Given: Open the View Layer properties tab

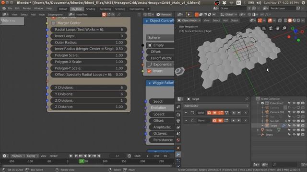Looking at the screenshot, I should [178, 128].
